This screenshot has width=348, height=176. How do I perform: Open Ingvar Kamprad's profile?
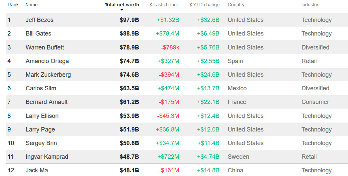click(x=47, y=157)
